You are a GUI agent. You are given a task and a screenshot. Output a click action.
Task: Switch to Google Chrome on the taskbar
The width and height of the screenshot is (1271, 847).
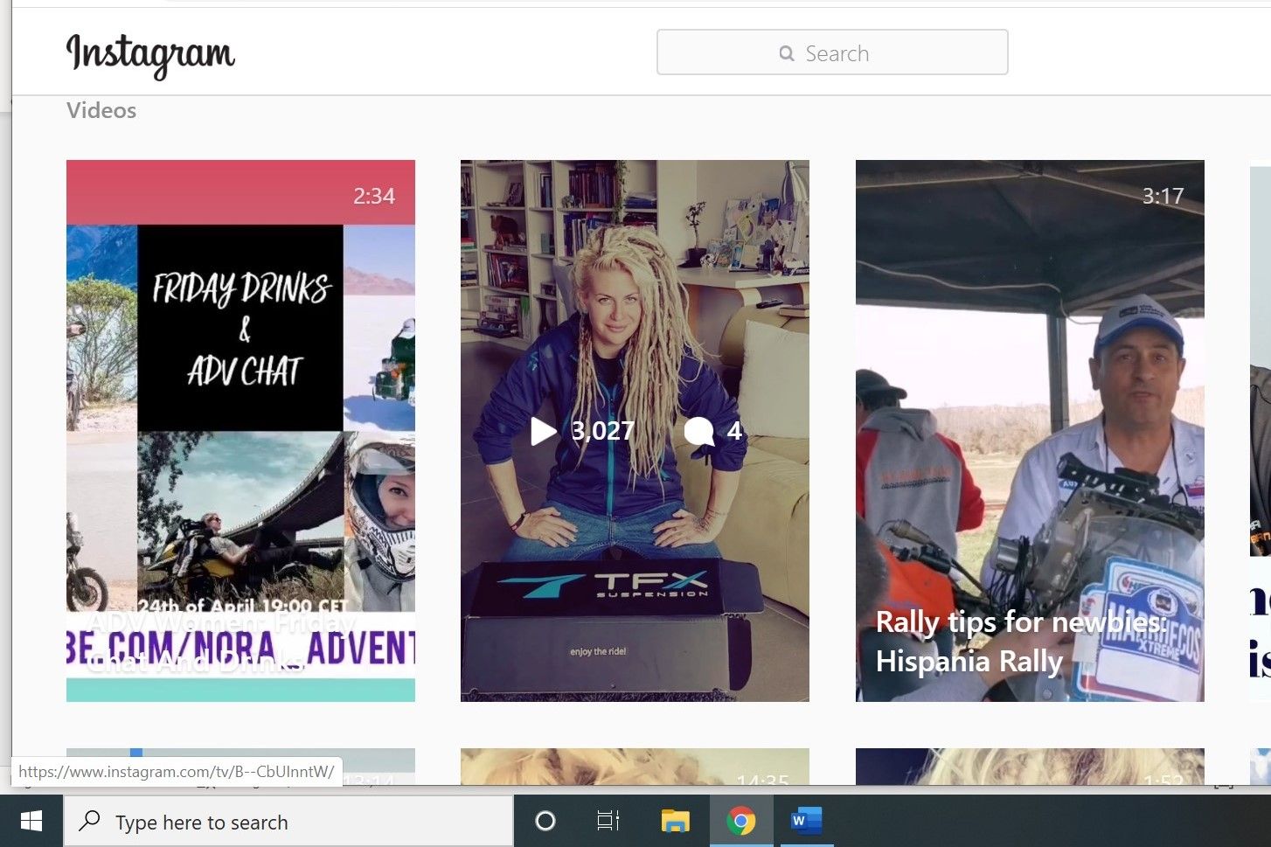tap(741, 821)
